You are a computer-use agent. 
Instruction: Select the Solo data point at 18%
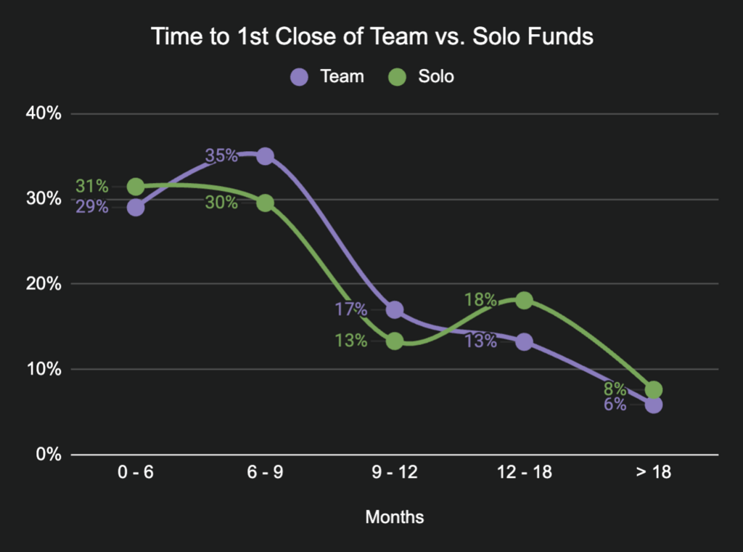[524, 301]
